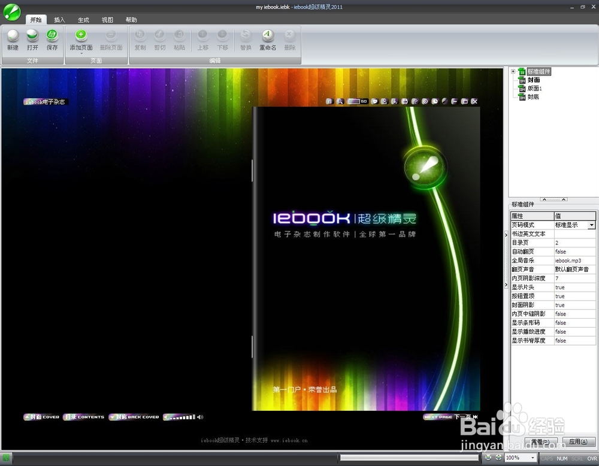Open the 页码模式 dropdown arrow
599x466 pixels.
[x=591, y=225]
